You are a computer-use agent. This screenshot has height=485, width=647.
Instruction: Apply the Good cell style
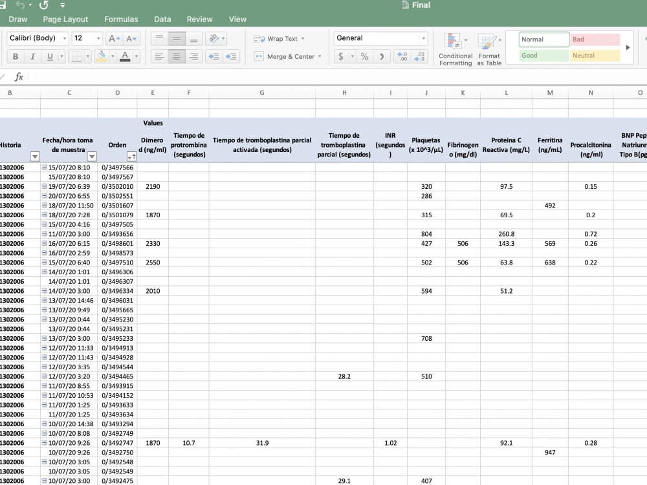(x=544, y=56)
